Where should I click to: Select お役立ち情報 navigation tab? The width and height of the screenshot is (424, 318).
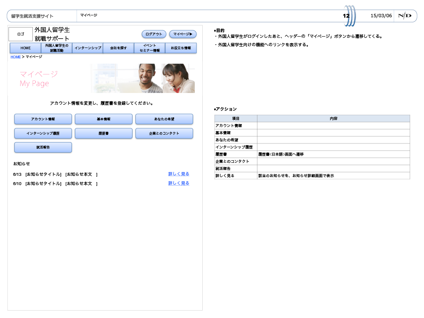point(180,48)
